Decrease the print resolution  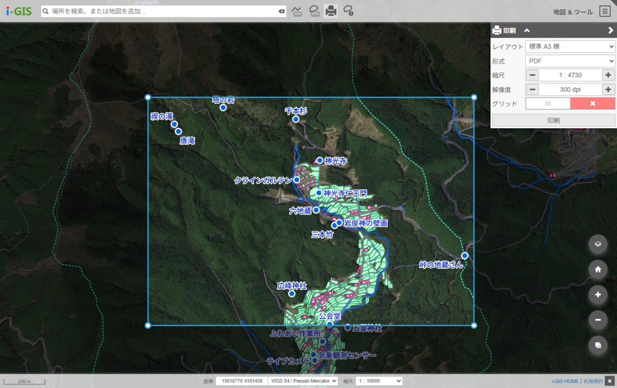[533, 89]
